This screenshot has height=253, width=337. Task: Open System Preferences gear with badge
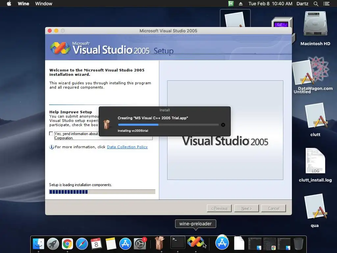point(140,244)
